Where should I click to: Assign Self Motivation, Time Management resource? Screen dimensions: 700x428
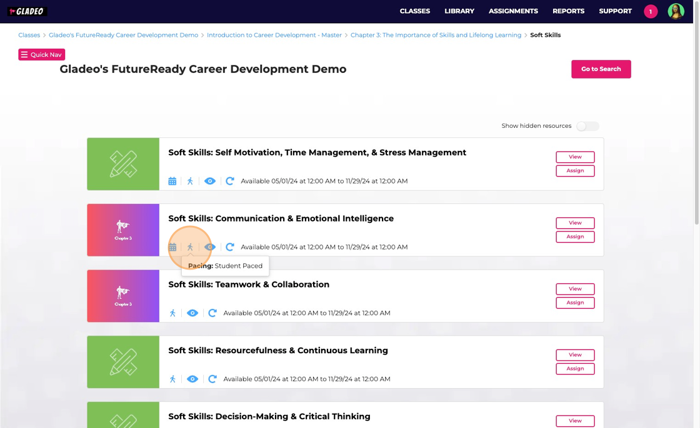[x=575, y=171]
